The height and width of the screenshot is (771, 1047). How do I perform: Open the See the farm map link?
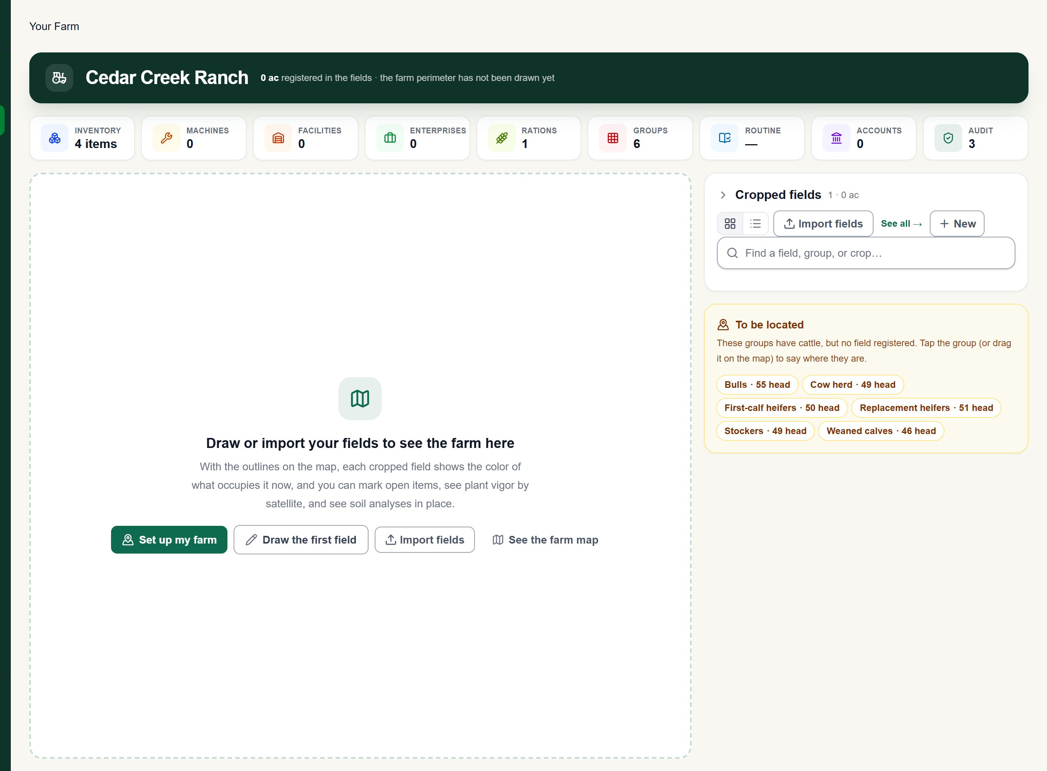(545, 540)
